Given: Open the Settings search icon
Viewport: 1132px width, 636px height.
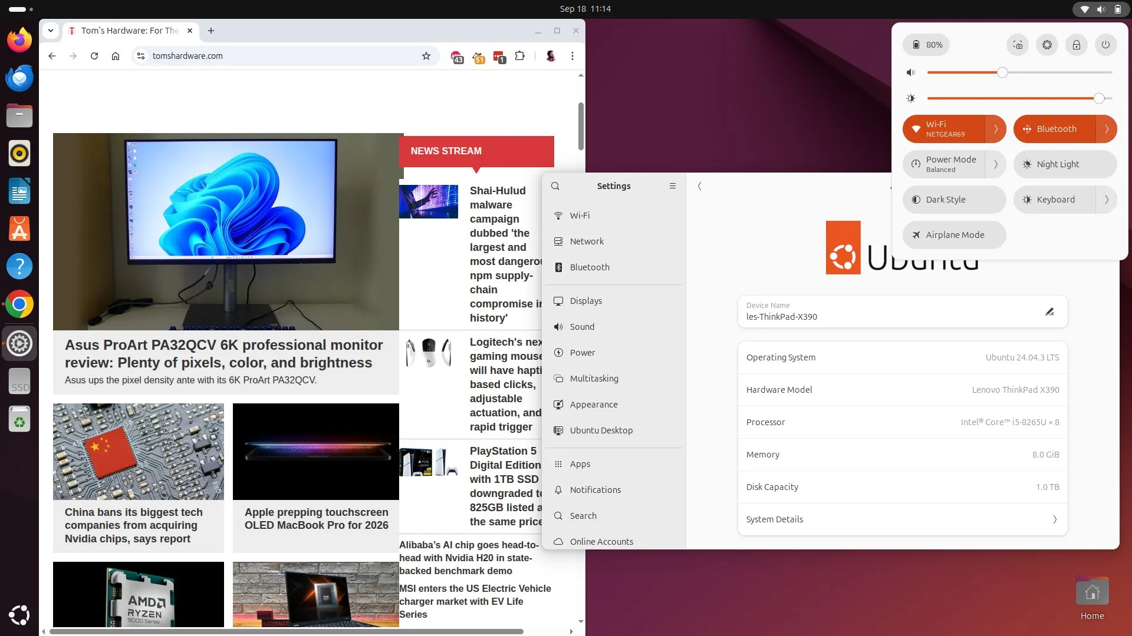Looking at the screenshot, I should (555, 186).
